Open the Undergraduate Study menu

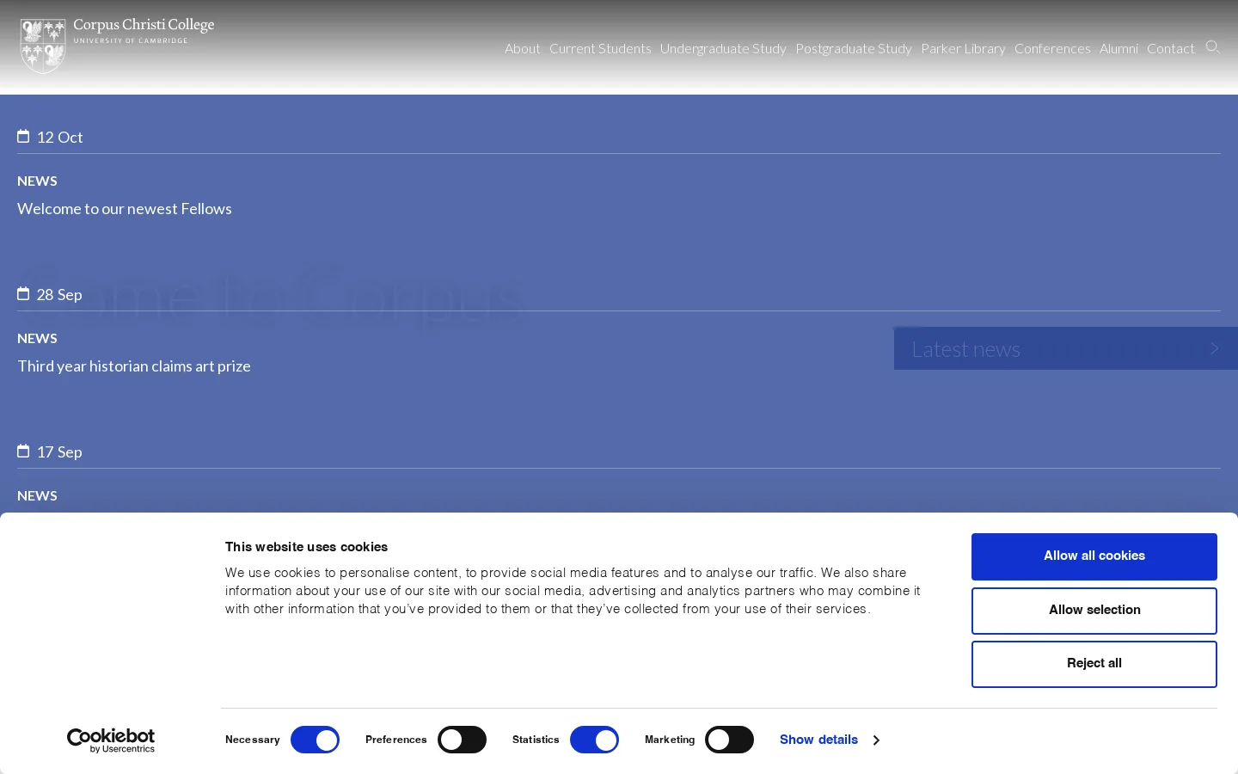click(x=723, y=48)
